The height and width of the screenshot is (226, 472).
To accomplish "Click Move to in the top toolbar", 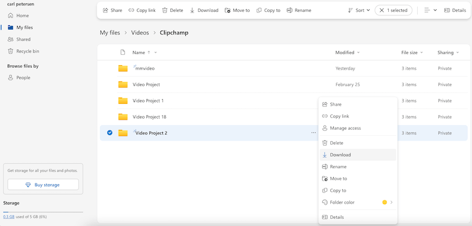I will pyautogui.click(x=237, y=10).
